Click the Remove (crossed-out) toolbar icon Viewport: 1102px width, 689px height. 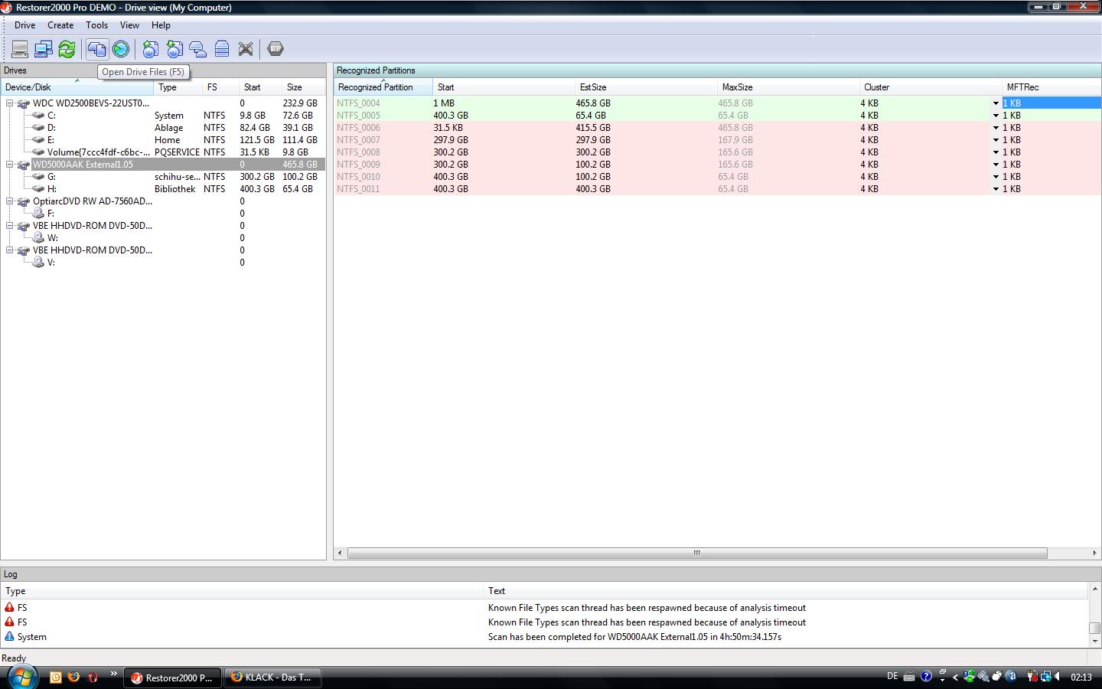point(246,49)
